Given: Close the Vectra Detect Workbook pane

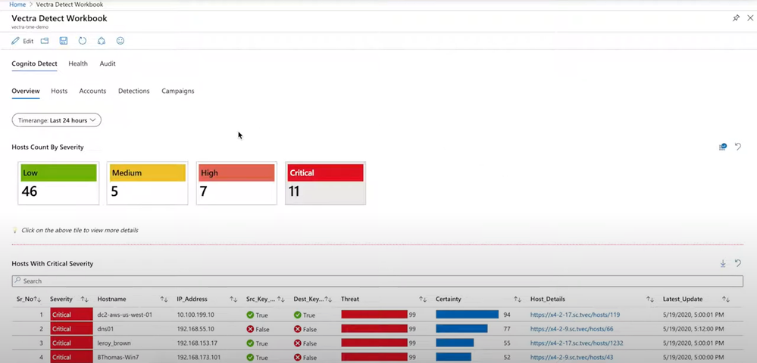Looking at the screenshot, I should tap(750, 18).
